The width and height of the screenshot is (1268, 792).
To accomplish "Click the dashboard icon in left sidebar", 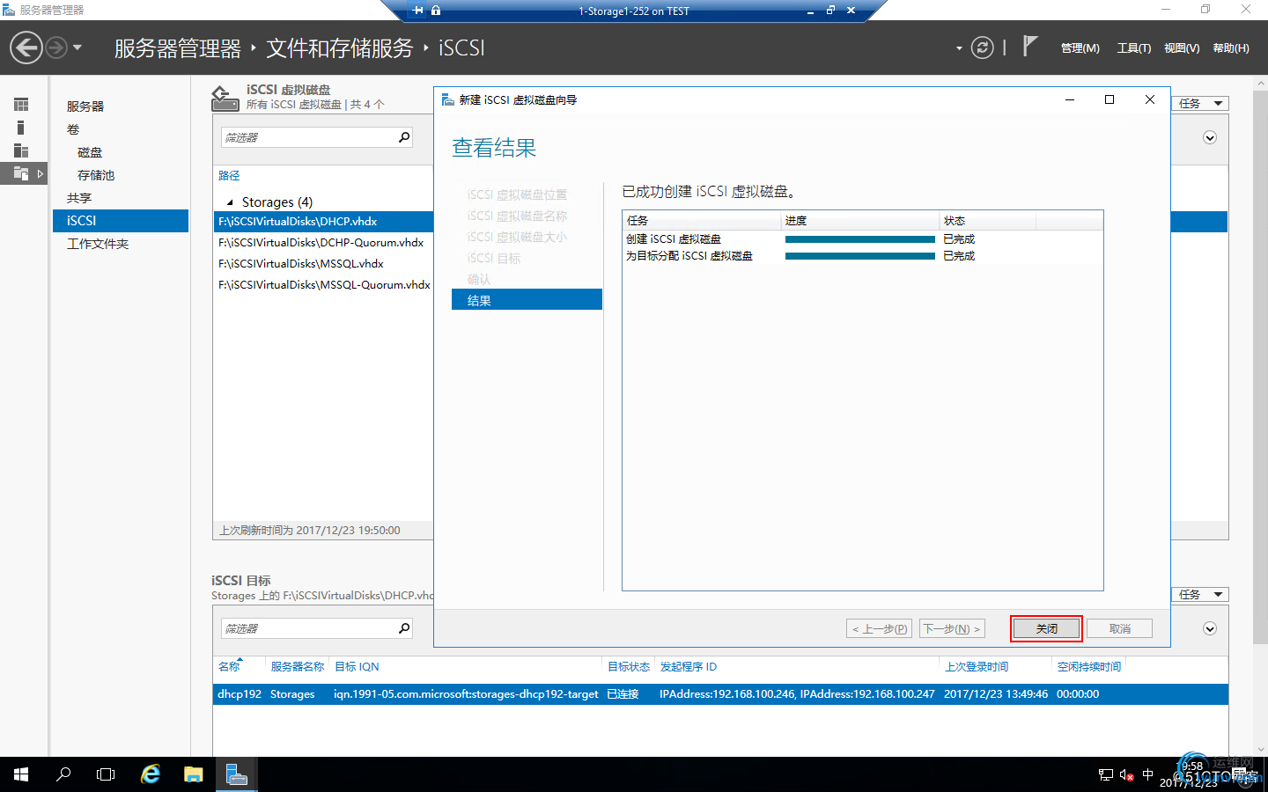I will (21, 105).
